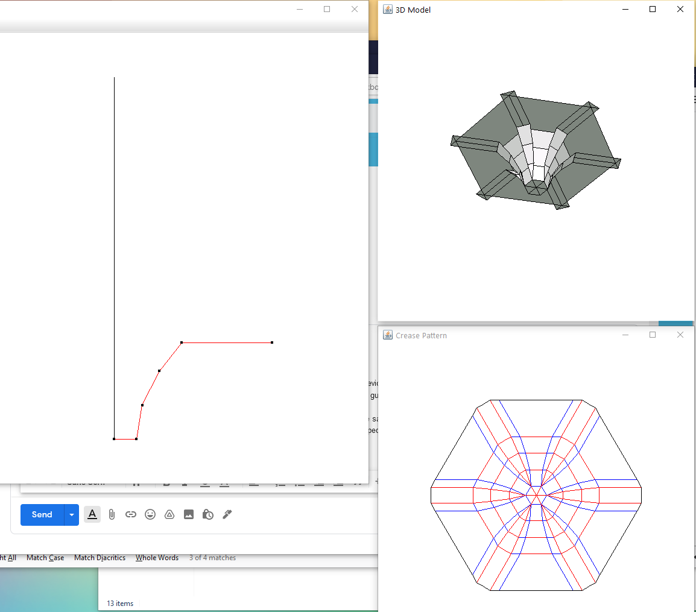Open the Send options dropdown arrow
Viewport: 696px width, 612px height.
pyautogui.click(x=72, y=514)
